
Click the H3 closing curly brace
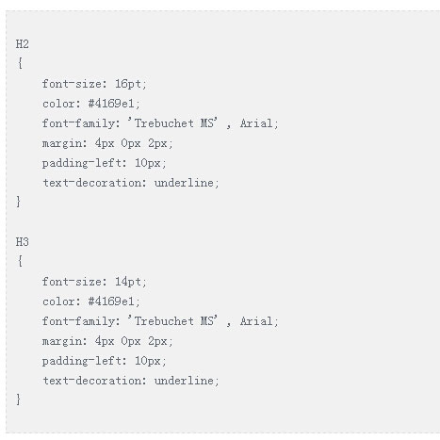click(x=19, y=399)
